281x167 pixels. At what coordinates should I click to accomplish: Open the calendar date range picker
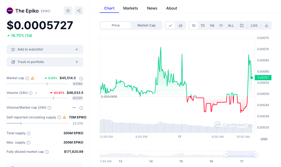point(242,25)
